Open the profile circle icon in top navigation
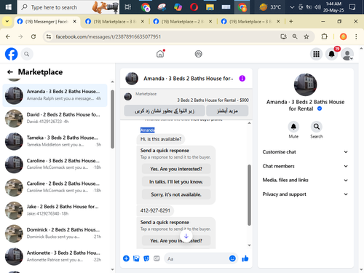This screenshot has height=273, width=364. coord(199,54)
